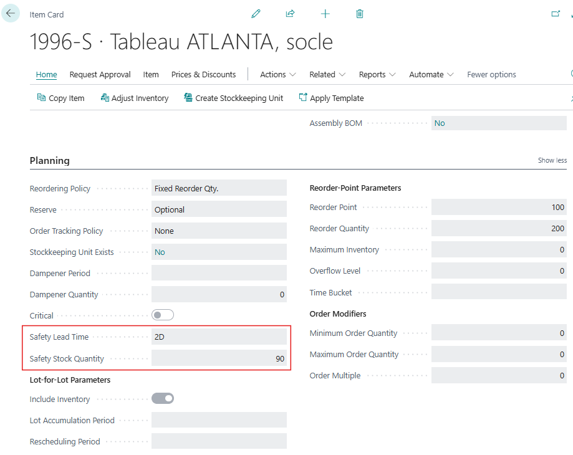Image resolution: width=573 pixels, height=455 pixels.
Task: Collapse the Planning section header
Action: tap(50, 161)
